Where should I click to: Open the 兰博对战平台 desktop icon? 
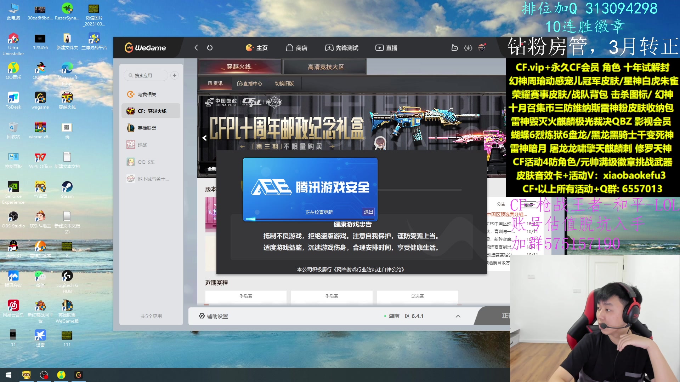tap(94, 41)
